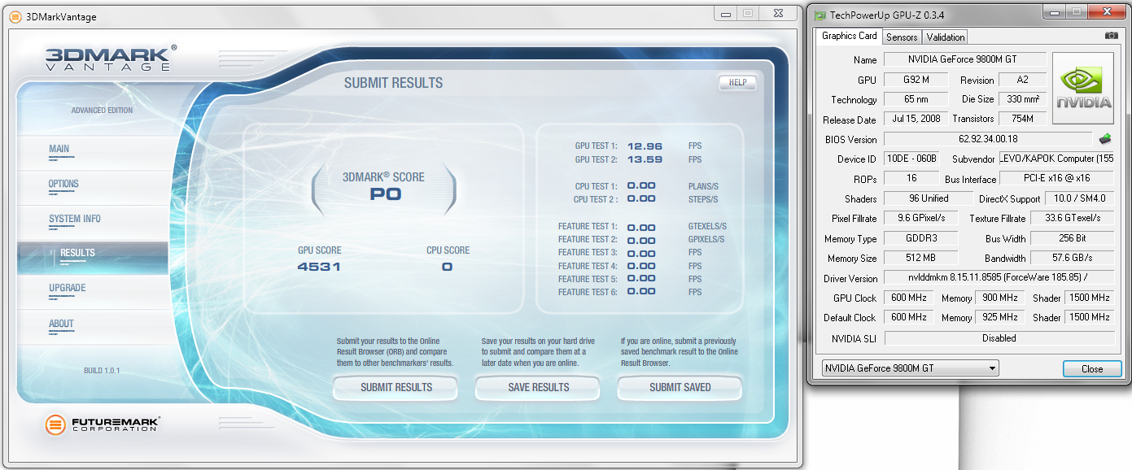Click the Futuremark Corporation logo
1132x470 pixels.
pos(103,424)
